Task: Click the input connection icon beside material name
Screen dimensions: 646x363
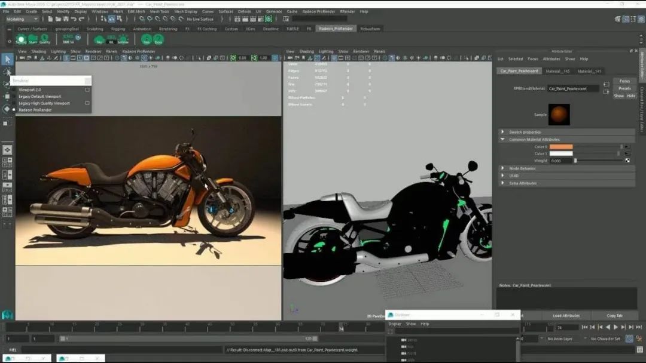Action: click(607, 84)
